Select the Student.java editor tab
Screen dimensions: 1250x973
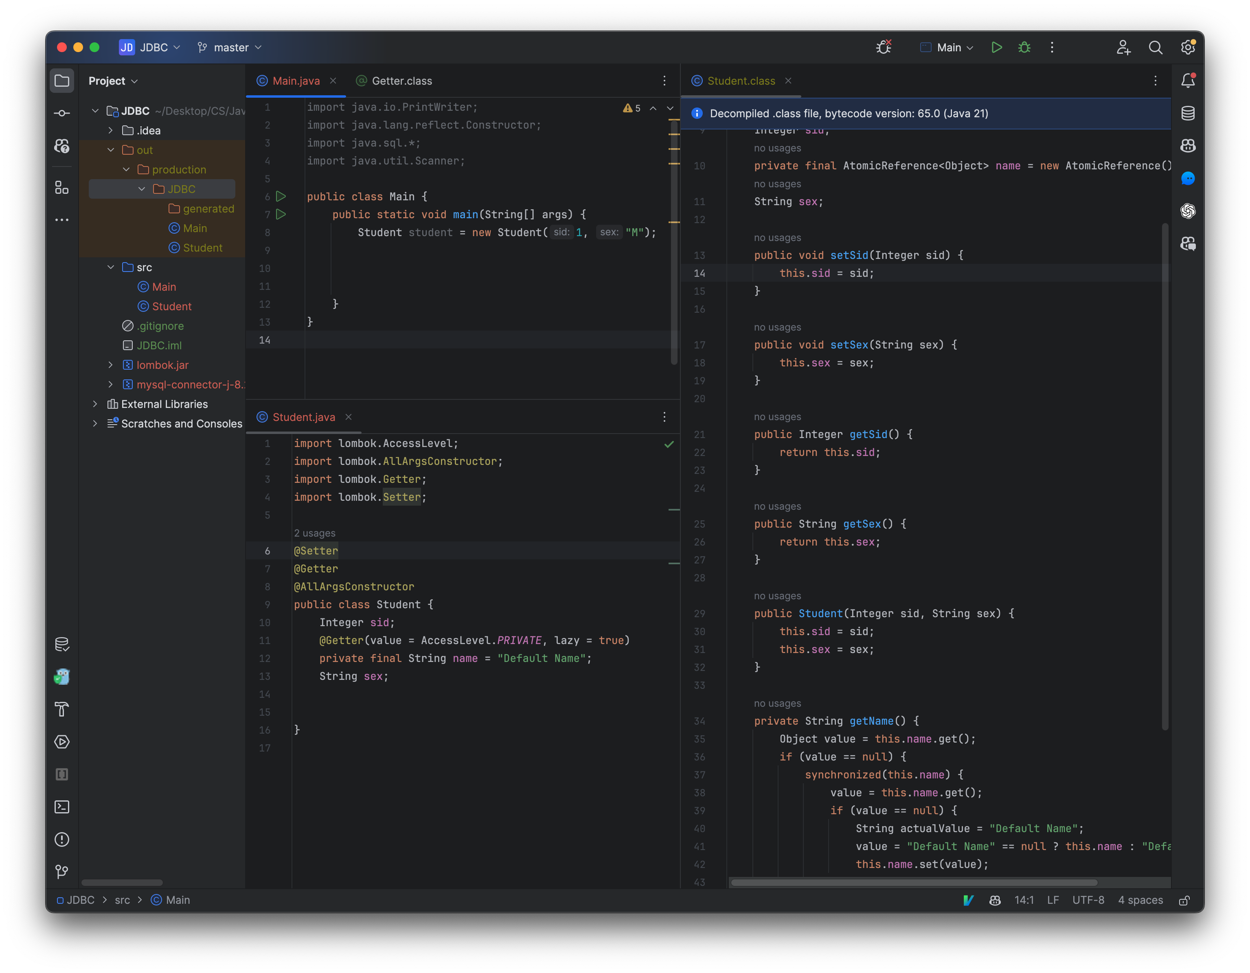point(303,417)
